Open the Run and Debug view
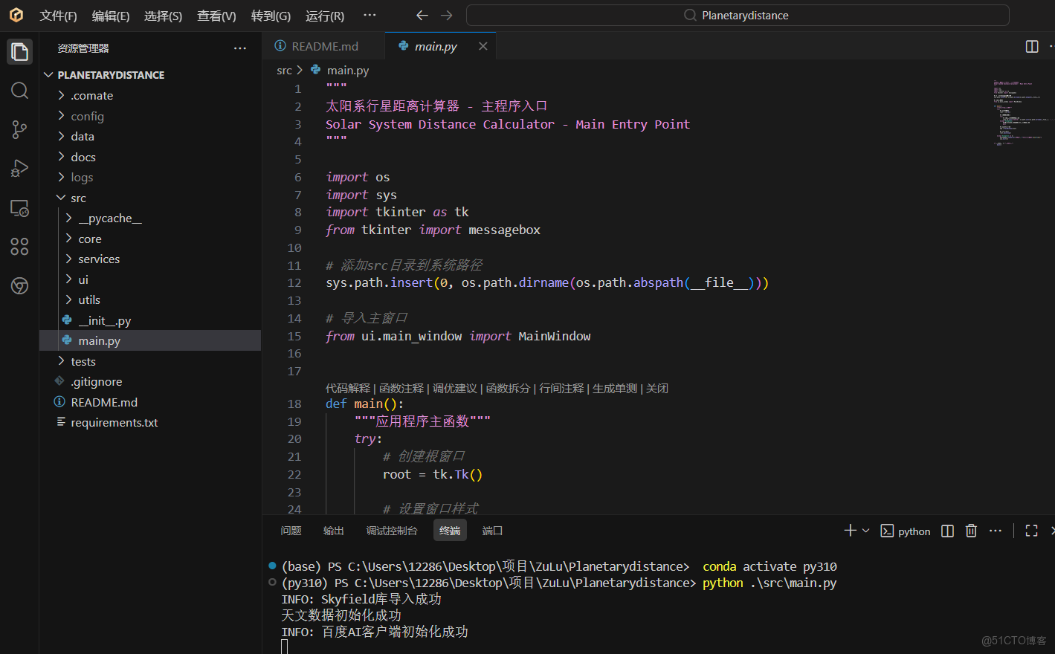The height and width of the screenshot is (654, 1055). point(19,169)
